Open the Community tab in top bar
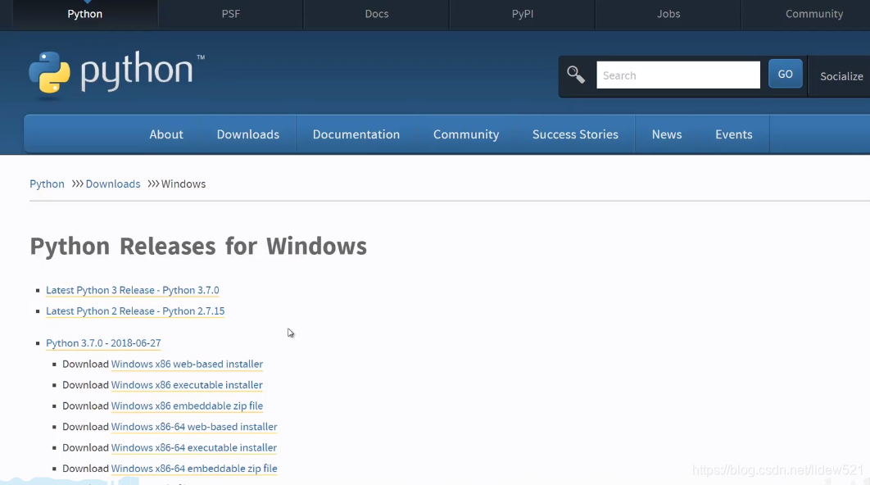870x485 pixels. tap(814, 14)
